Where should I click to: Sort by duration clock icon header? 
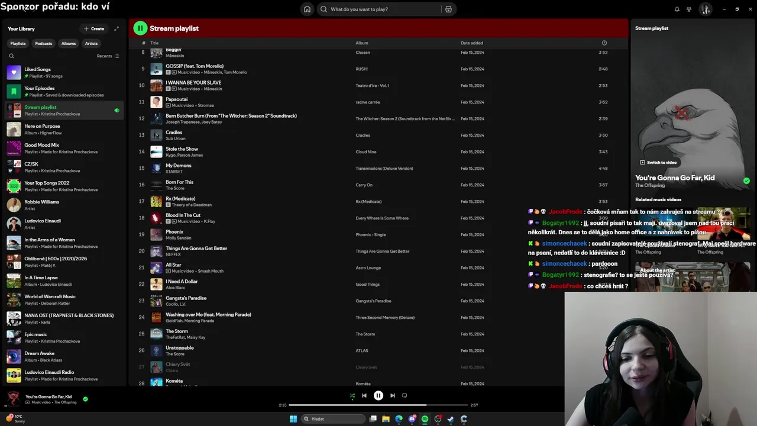point(604,43)
